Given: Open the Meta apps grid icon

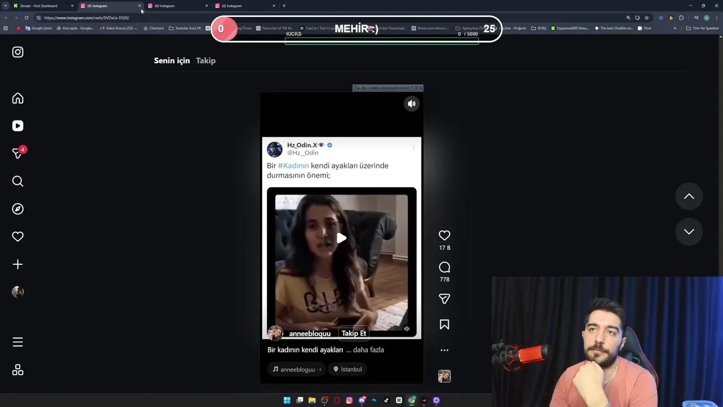Looking at the screenshot, I should [18, 370].
